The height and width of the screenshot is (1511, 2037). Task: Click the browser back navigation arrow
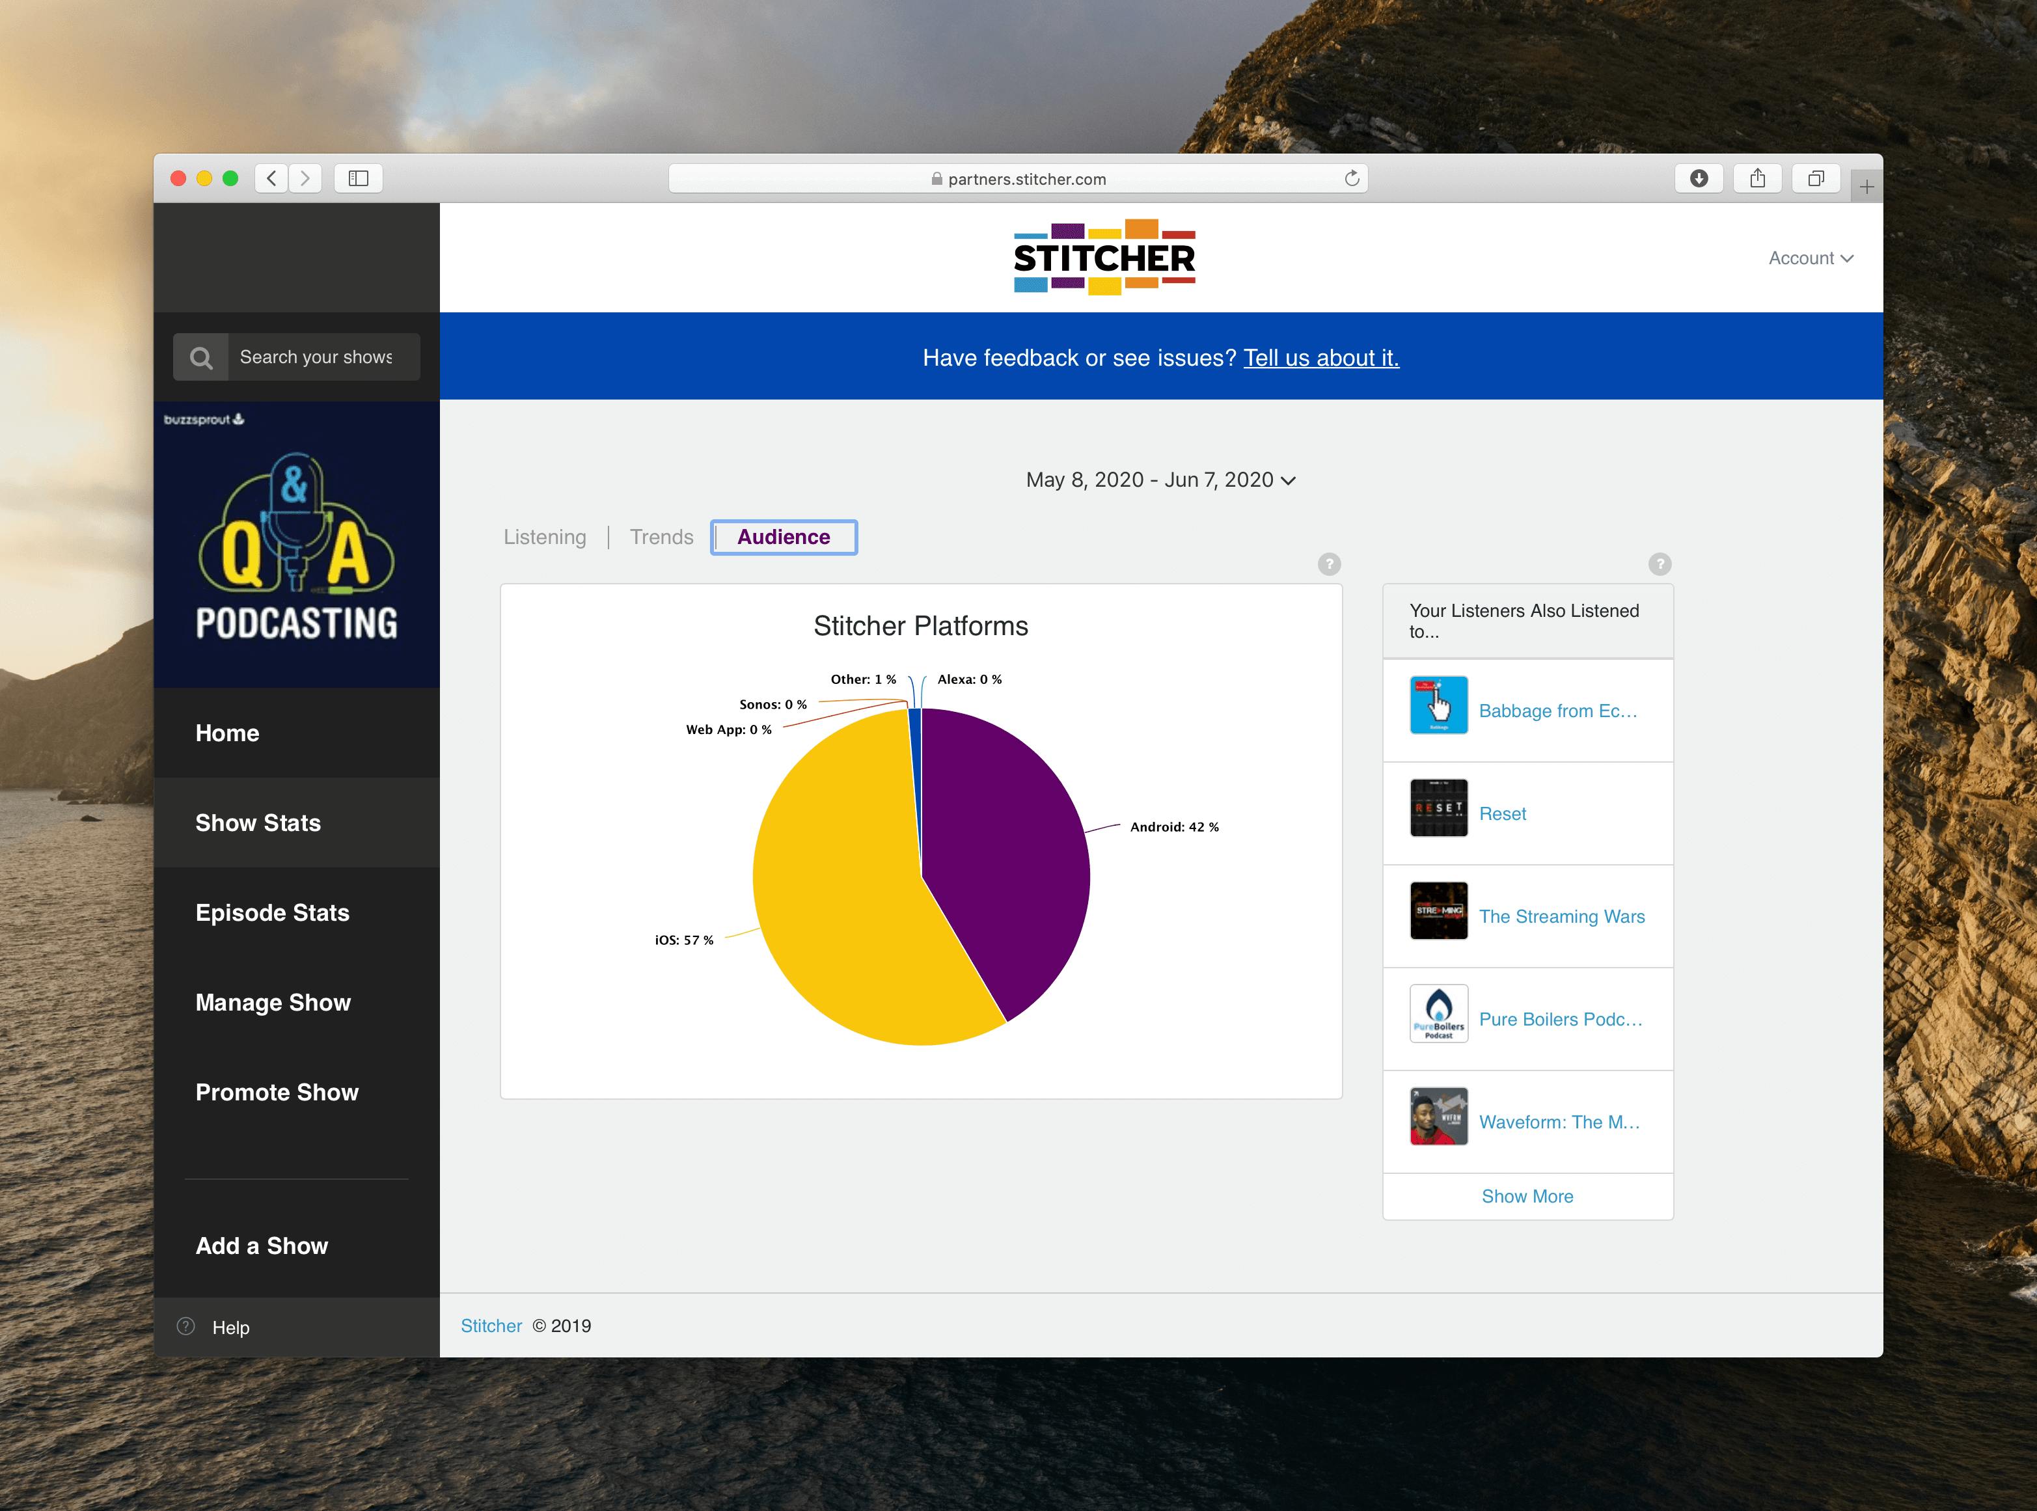click(271, 178)
